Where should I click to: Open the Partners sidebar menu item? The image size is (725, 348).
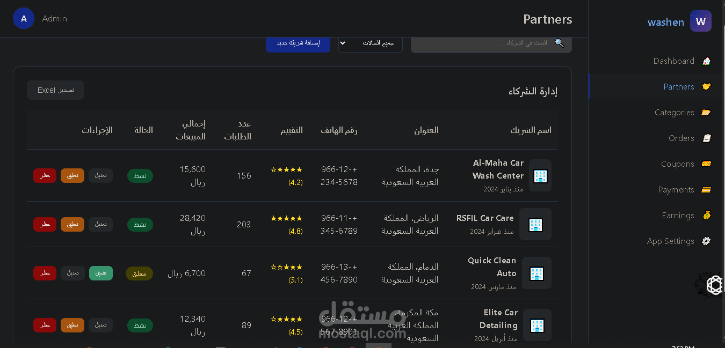[656, 87]
